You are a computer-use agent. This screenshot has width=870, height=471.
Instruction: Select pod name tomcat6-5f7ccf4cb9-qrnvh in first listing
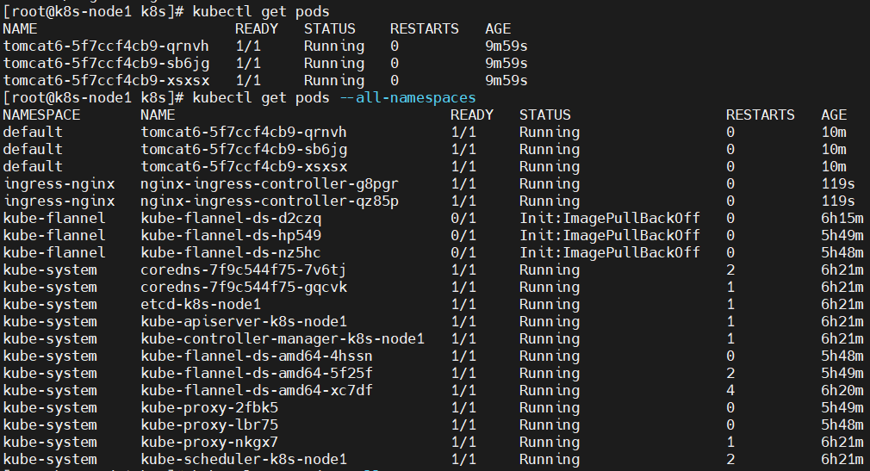(x=106, y=46)
